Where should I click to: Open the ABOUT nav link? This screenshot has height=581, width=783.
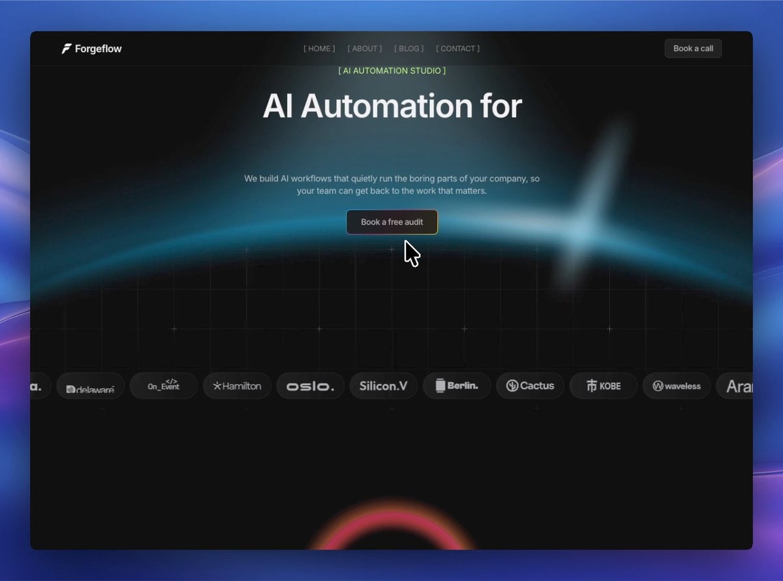(x=365, y=48)
